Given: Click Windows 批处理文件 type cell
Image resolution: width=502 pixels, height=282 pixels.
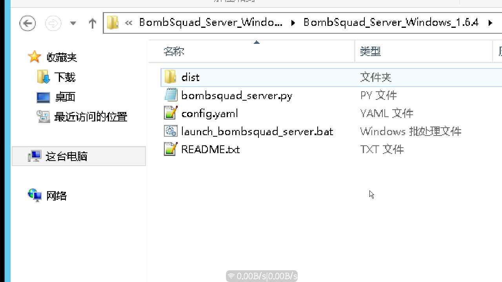Looking at the screenshot, I should tap(411, 131).
